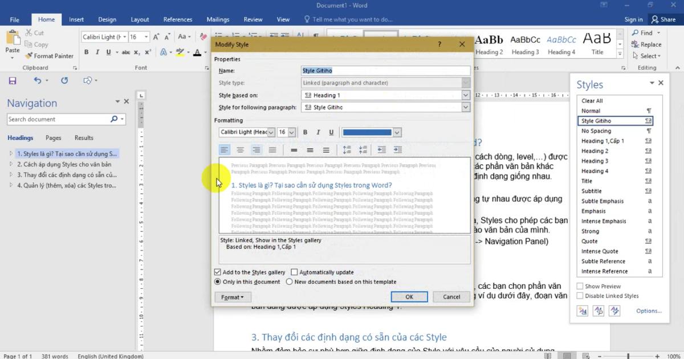The width and height of the screenshot is (684, 359).
Task: Click the New Style icon in Styles pane
Action: 583,311
